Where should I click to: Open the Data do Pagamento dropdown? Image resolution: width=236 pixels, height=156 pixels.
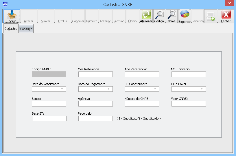coord(108,89)
